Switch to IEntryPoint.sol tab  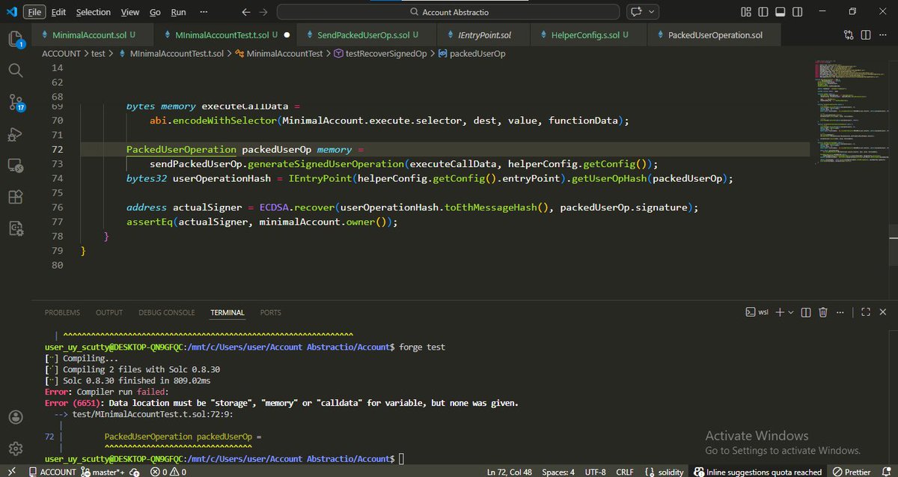(484, 35)
